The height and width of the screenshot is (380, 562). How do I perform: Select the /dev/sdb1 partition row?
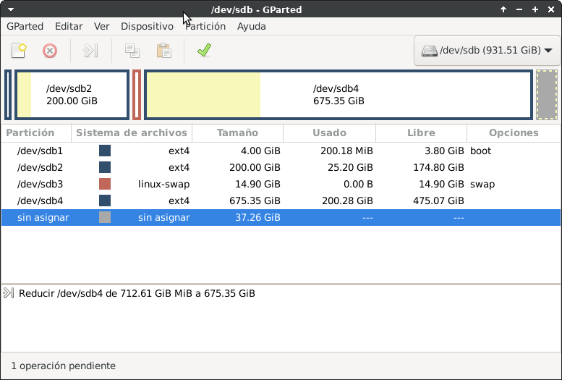40,151
